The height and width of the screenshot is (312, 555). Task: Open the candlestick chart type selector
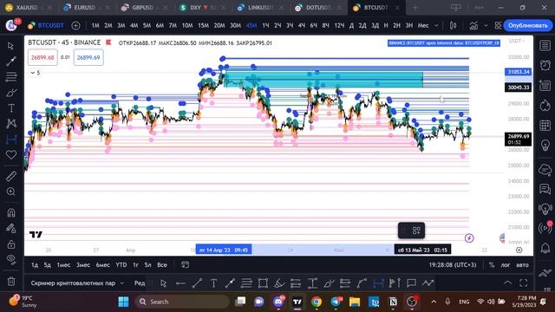coord(453,25)
